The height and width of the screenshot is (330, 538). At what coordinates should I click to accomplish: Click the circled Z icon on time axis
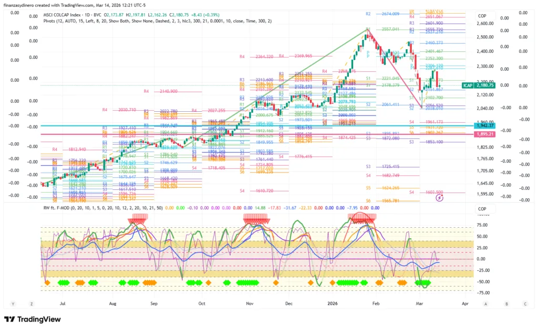(x=32, y=304)
